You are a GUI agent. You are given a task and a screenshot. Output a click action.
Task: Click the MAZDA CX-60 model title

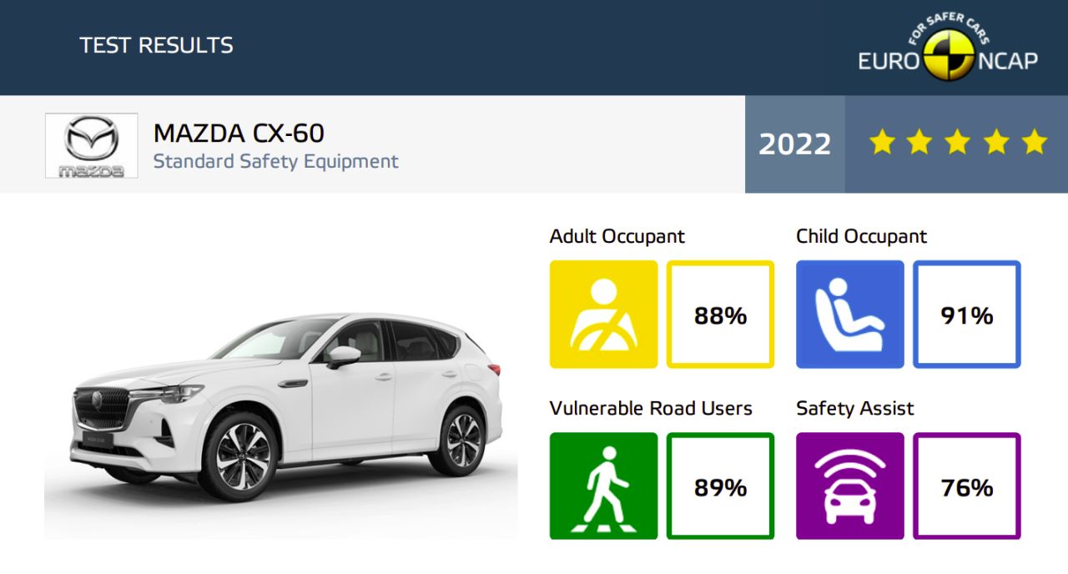(239, 133)
